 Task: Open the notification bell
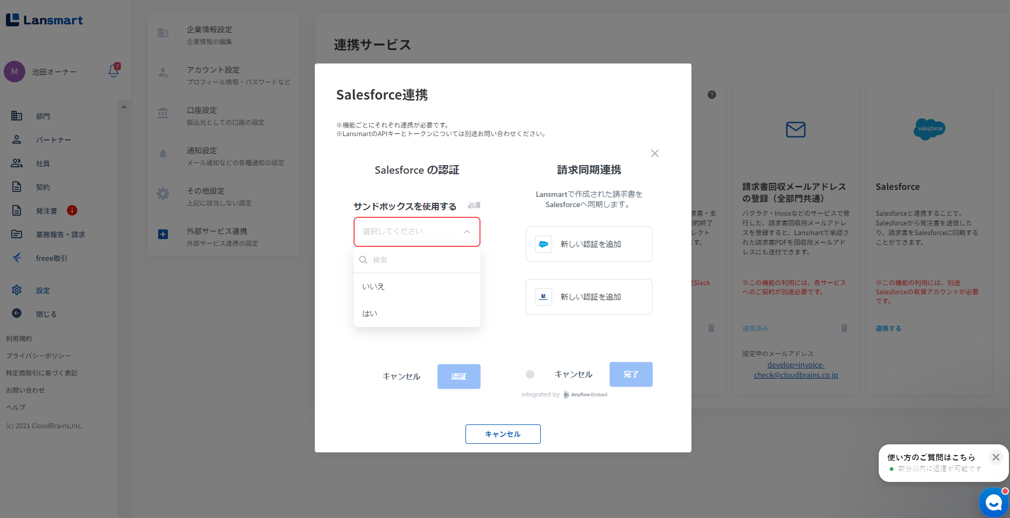click(x=114, y=70)
